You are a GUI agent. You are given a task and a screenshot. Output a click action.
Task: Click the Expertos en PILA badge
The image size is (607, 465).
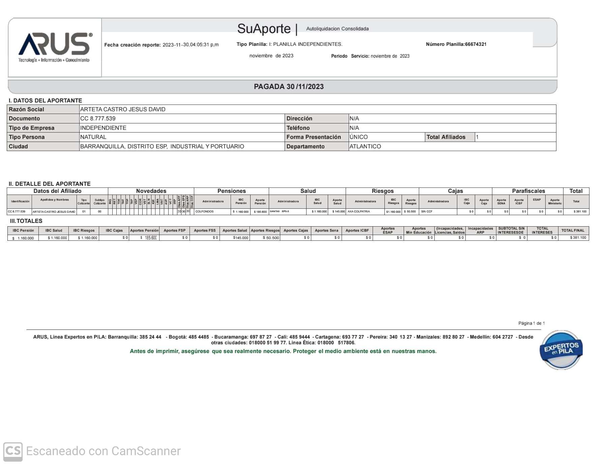[x=561, y=350]
